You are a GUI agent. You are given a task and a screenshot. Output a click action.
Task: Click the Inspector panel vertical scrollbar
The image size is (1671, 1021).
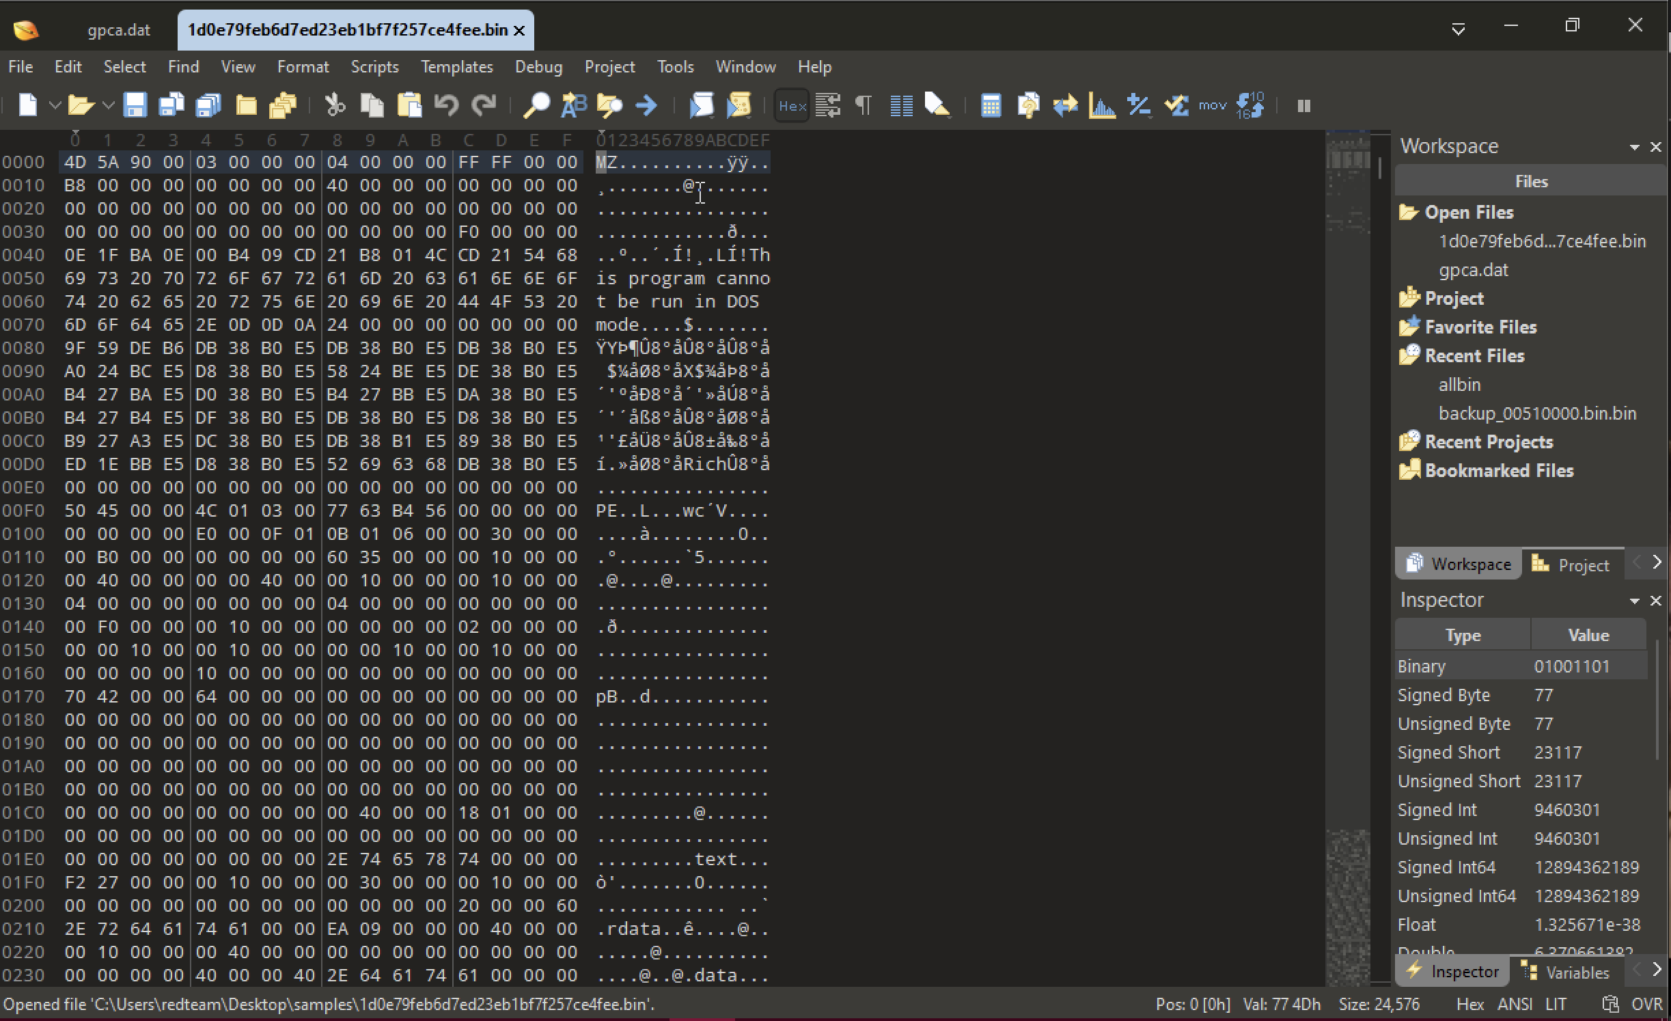pos(1658,698)
